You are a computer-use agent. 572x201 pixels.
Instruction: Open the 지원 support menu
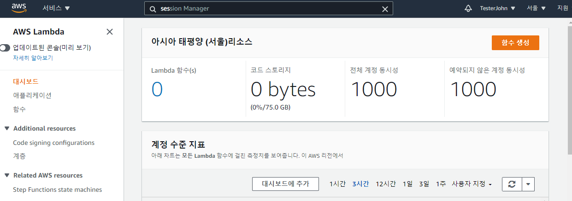(563, 8)
